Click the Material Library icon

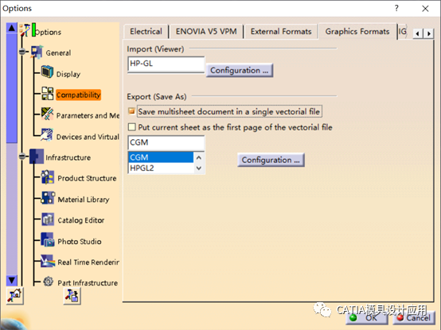tap(48, 198)
